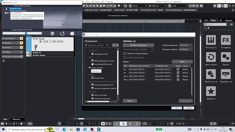The image size is (235, 132).
Task: Click Record button in transport bar
Action: pyautogui.click(x=137, y=124)
